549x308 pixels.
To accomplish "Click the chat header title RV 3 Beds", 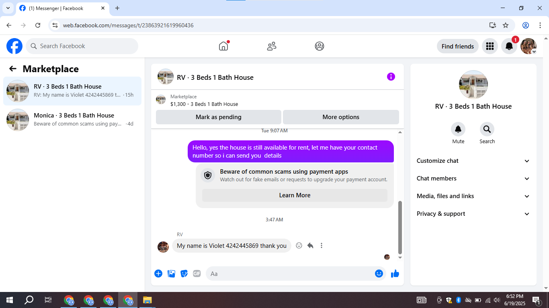I will (x=215, y=77).
